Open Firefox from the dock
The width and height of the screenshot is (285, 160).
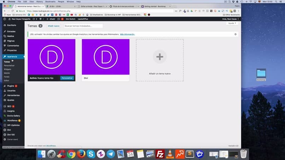81,154
